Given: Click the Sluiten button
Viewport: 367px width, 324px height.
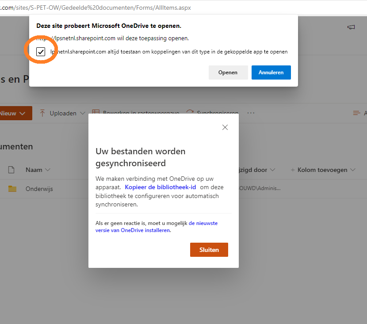Looking at the screenshot, I should 209,250.
